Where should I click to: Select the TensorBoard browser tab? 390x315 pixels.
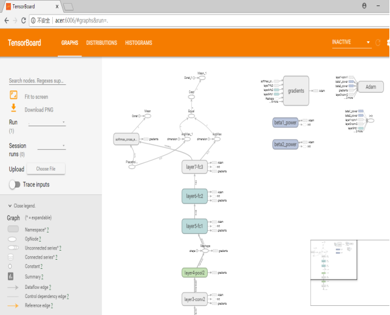pos(32,7)
